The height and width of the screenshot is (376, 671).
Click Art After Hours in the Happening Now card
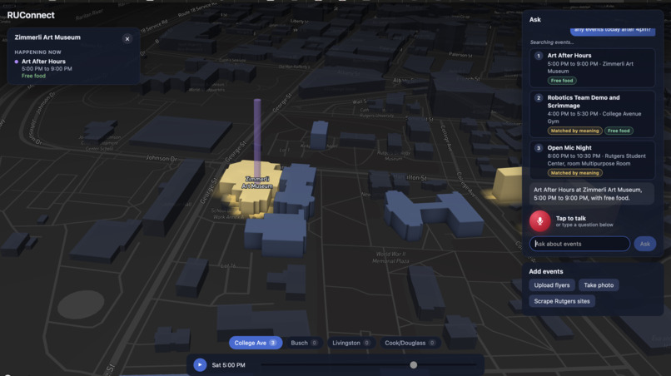[43, 62]
